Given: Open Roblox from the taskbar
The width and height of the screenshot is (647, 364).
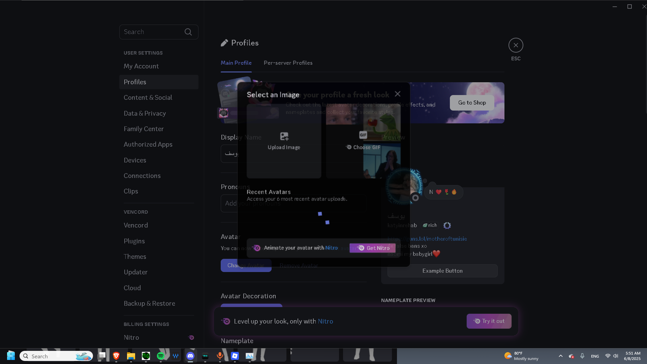Looking at the screenshot, I should (x=235, y=356).
